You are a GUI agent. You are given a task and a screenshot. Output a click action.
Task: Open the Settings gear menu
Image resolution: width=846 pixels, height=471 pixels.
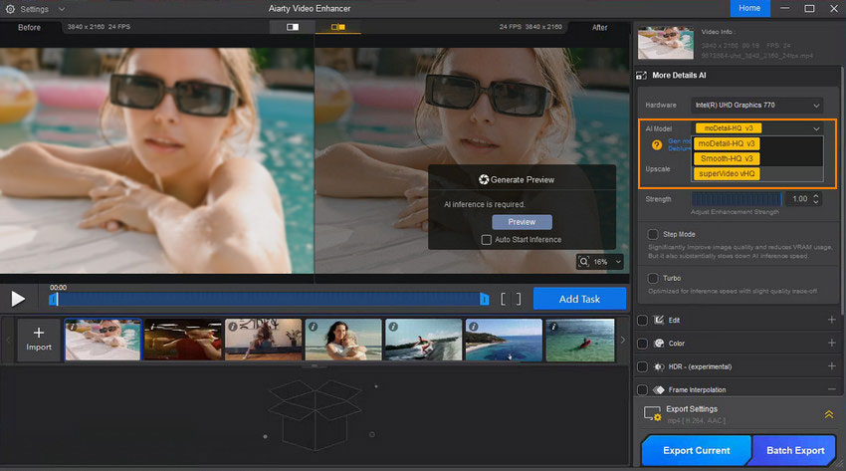pyautogui.click(x=10, y=9)
